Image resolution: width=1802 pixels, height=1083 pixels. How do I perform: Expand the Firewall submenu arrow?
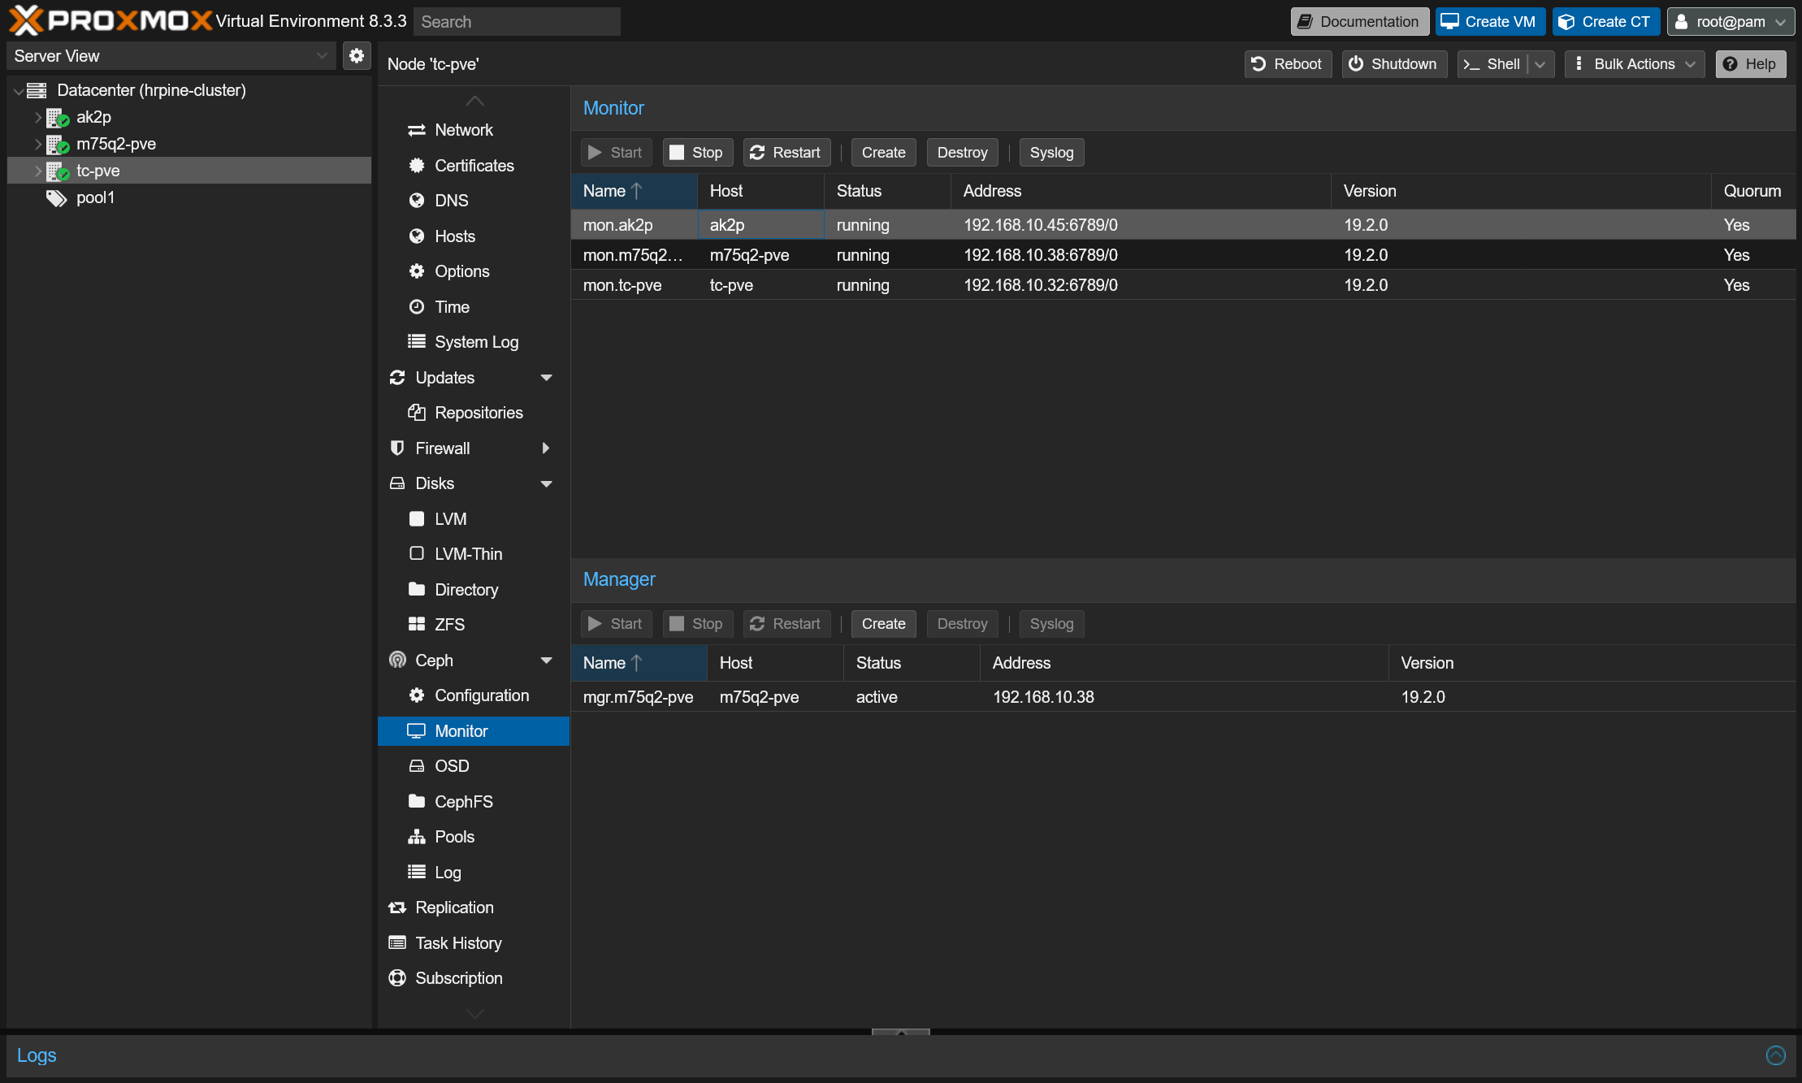546,448
